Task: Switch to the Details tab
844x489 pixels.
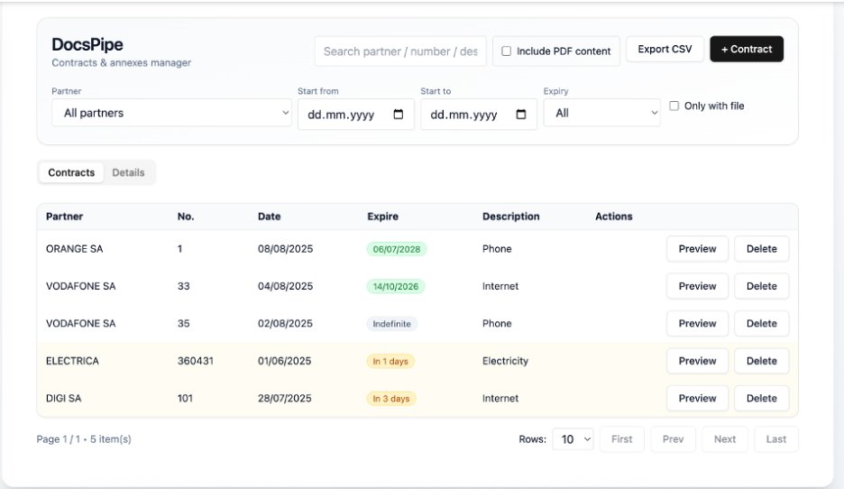Action: tap(128, 172)
